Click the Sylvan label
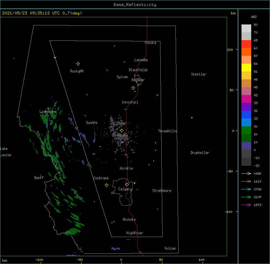Screen dimensions: 270x264 122,77
